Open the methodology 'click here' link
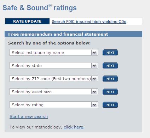150x138 pixels. coord(74,127)
